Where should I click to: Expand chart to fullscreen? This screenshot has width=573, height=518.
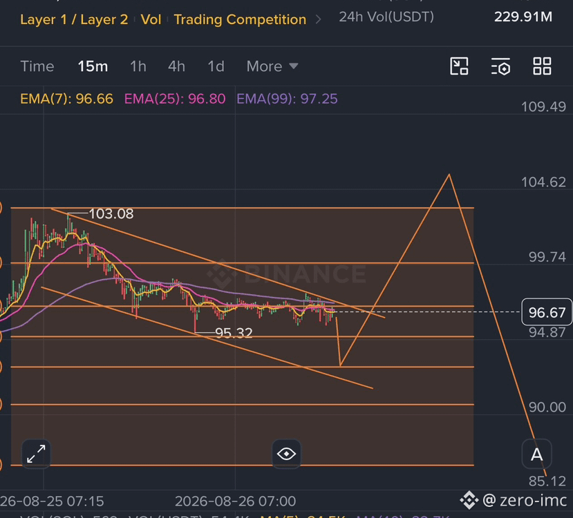click(x=36, y=454)
